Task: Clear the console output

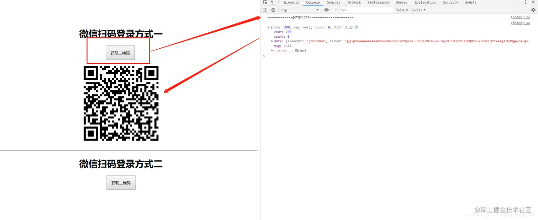Action: 273,10
